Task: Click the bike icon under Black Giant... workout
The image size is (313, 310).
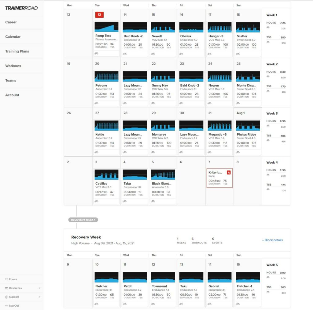Action: pos(153,201)
